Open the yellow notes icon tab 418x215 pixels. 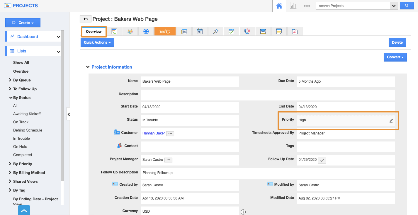click(x=279, y=31)
